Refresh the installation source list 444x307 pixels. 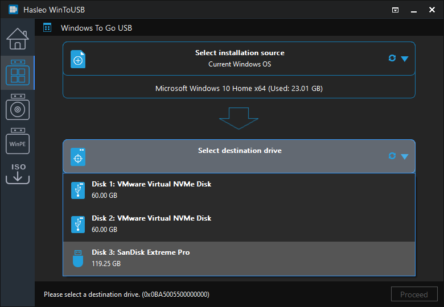[x=392, y=58]
